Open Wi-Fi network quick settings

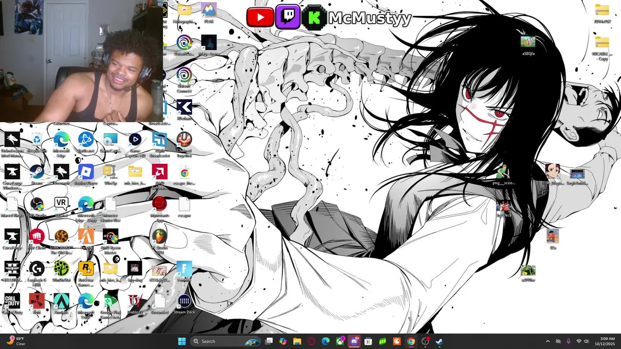[x=578, y=341]
